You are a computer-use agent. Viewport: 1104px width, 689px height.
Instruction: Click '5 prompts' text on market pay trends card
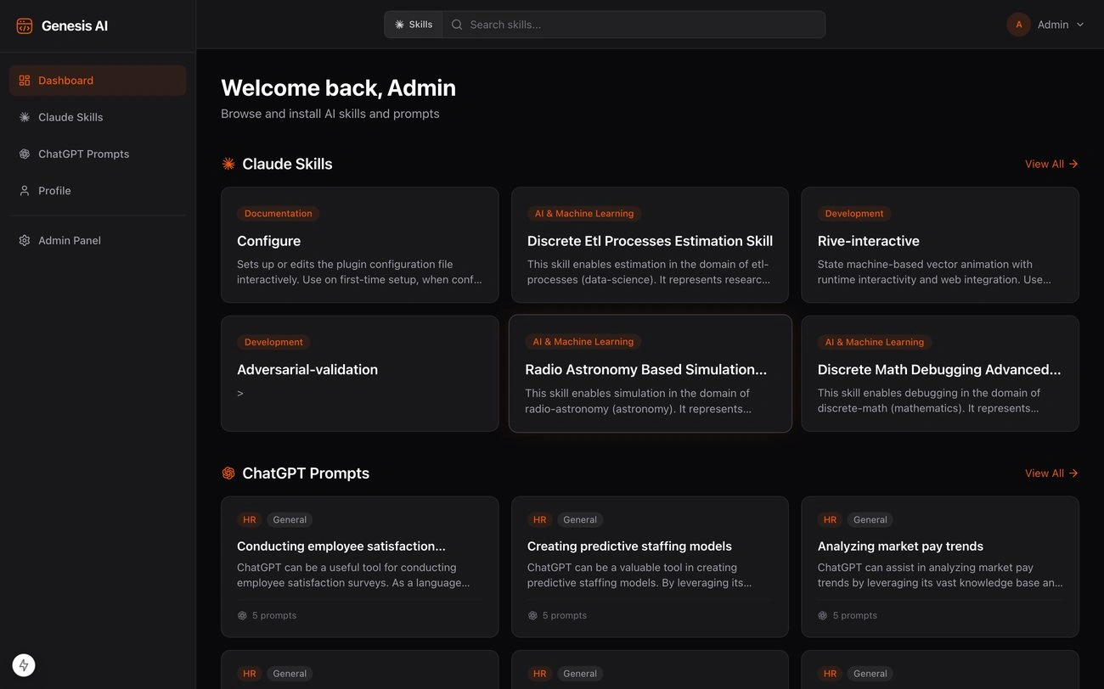pos(855,615)
